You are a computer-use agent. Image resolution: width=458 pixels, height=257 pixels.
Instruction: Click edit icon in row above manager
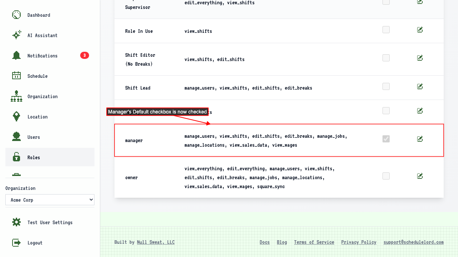point(420,111)
